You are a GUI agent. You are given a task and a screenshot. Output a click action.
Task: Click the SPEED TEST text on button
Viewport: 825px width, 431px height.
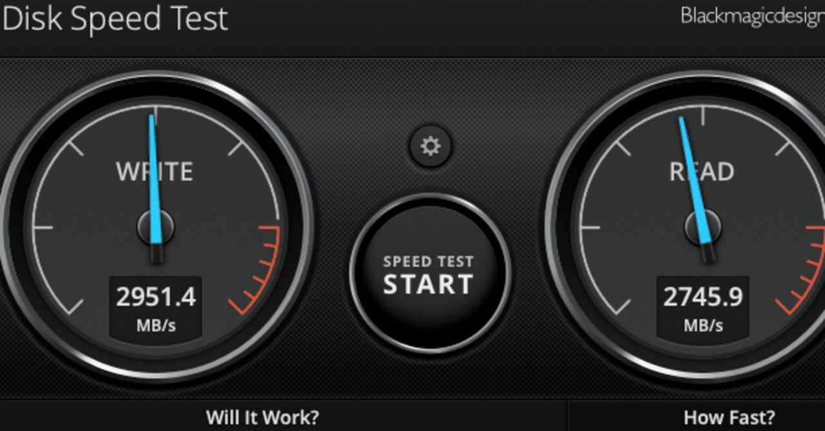point(429,262)
